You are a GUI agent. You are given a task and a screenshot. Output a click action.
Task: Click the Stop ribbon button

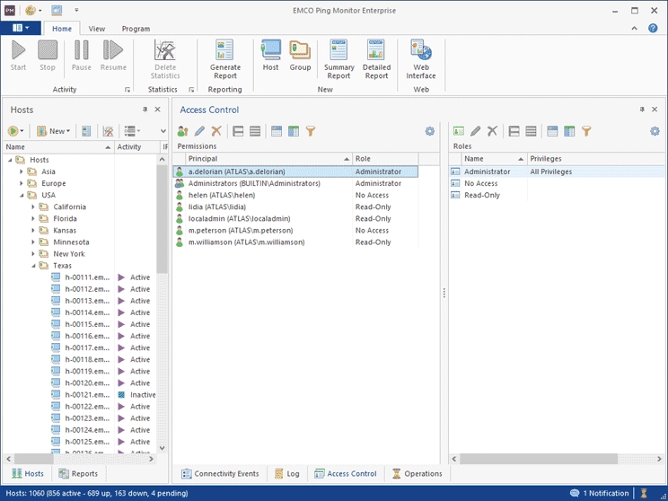coord(48,56)
